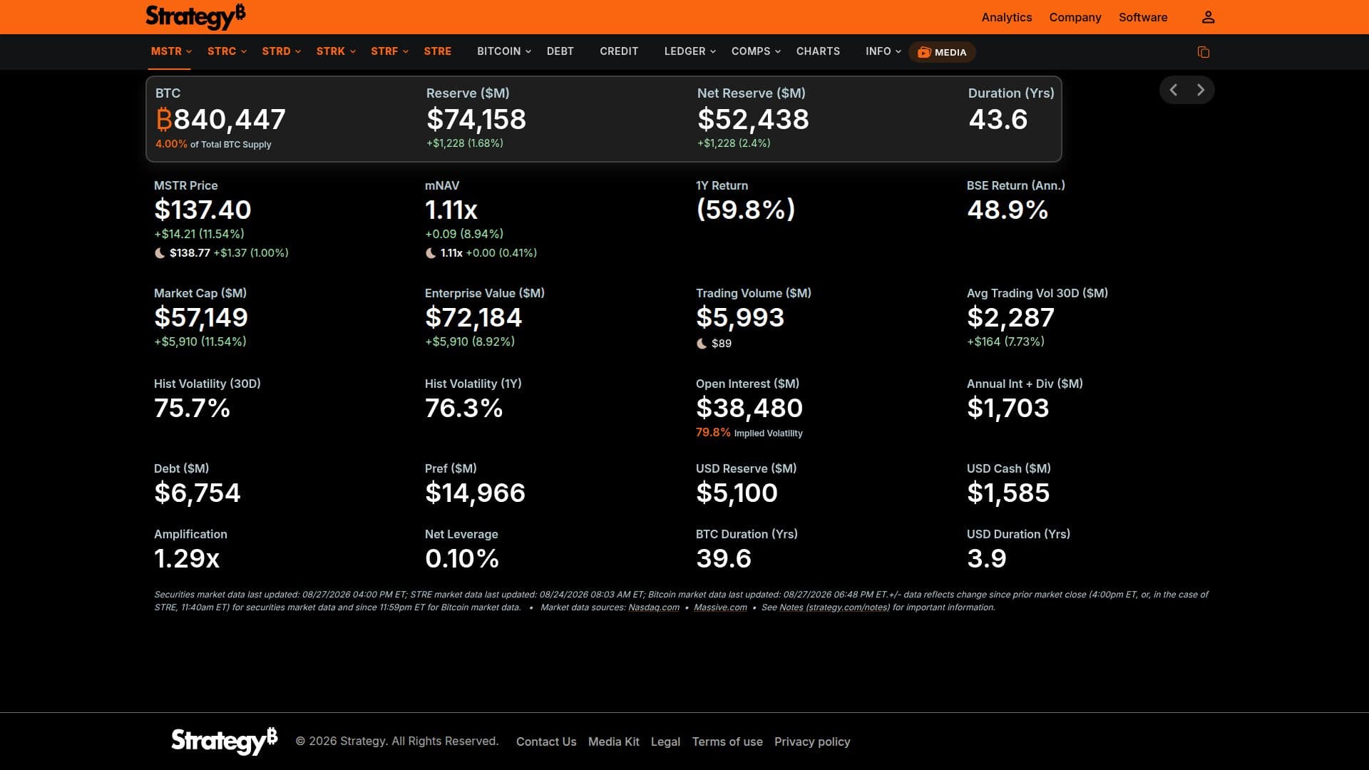The image size is (1369, 770).
Task: Click the Open Interest value $38,480
Action: (x=749, y=408)
